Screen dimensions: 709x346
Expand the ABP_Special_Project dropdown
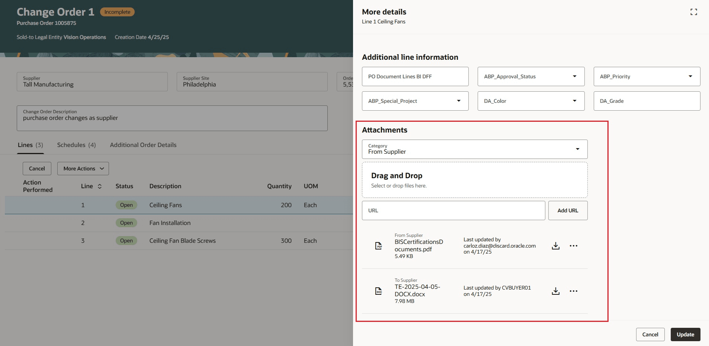[458, 101]
